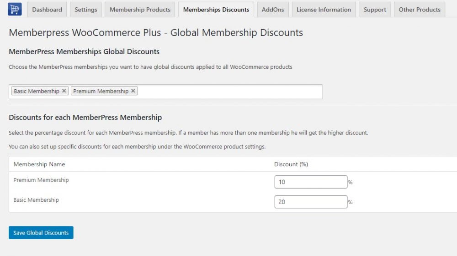457x256 pixels.
Task: Click the Discount (%) column header
Action: pos(291,164)
